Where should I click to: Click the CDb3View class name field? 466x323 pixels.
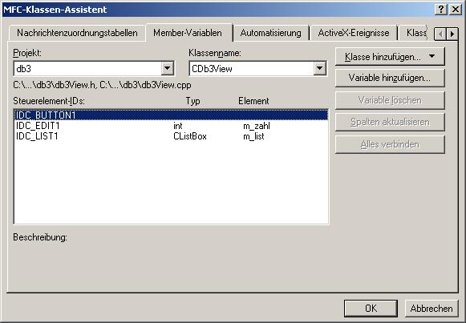pyautogui.click(x=257, y=69)
